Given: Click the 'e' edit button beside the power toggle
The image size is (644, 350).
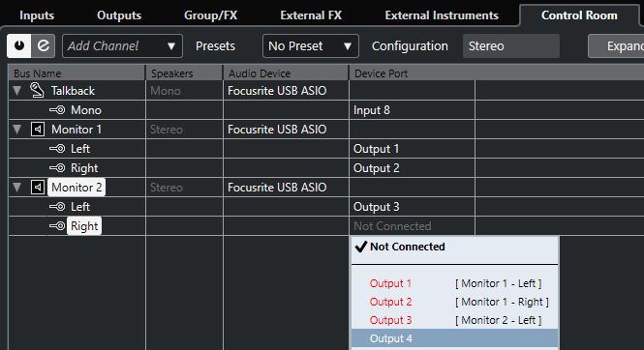Looking at the screenshot, I should [44, 45].
